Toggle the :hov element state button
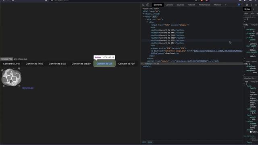This screenshot has height=145, width=258. (246, 14)
